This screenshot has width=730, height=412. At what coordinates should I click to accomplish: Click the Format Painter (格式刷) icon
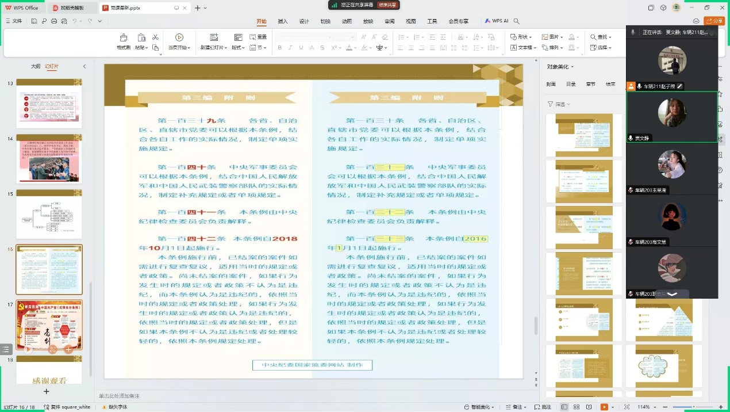click(x=123, y=38)
